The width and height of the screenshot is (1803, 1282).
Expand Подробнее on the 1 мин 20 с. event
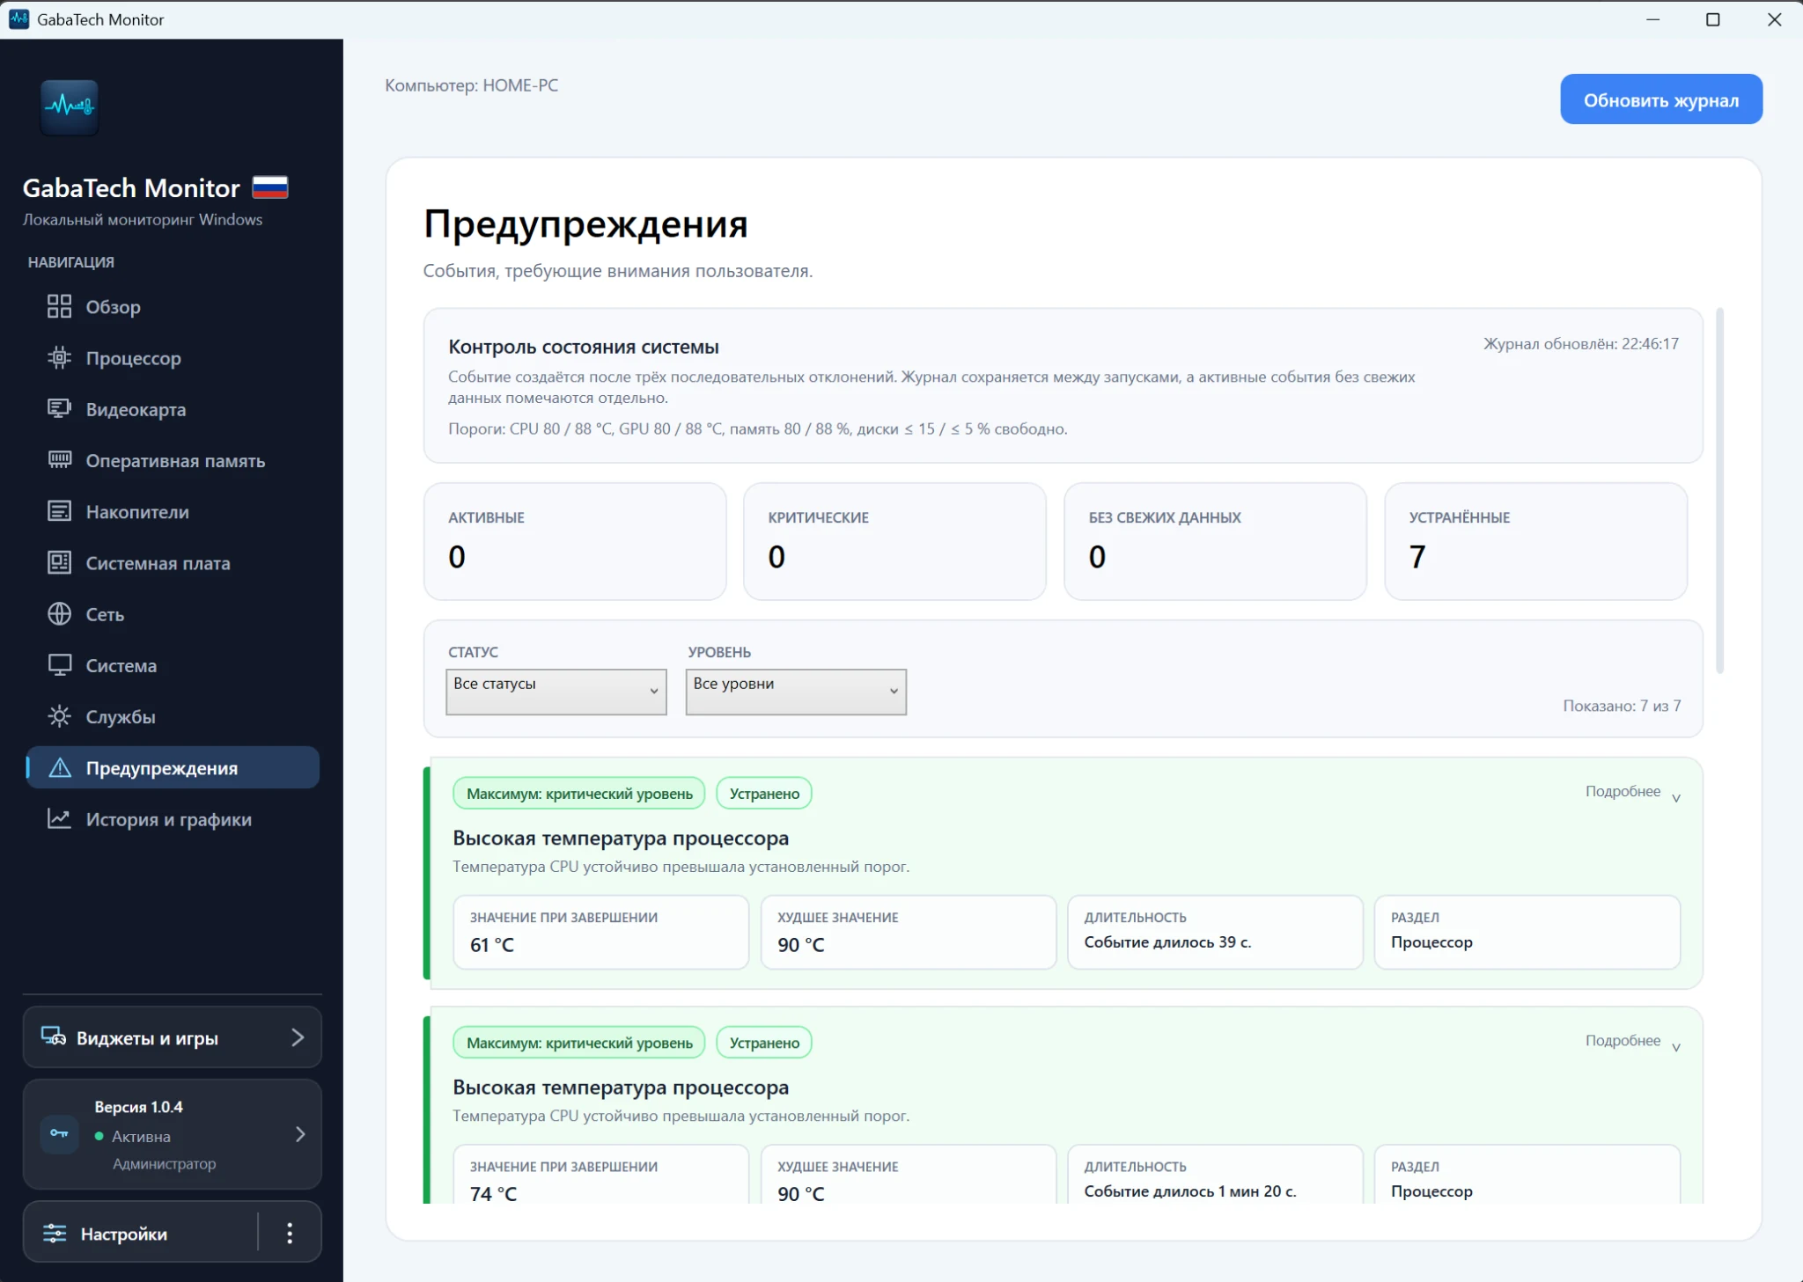click(x=1633, y=1041)
